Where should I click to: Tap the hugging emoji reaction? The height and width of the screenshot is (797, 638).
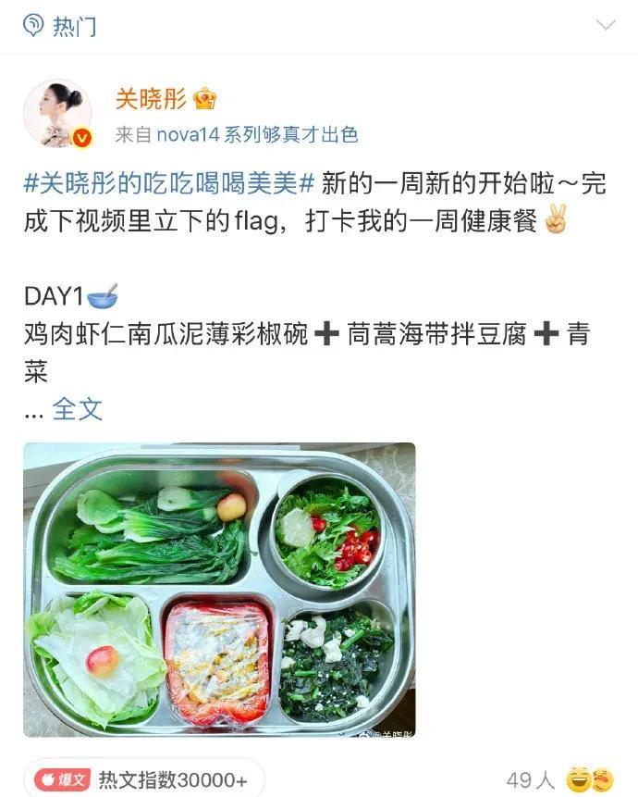click(x=602, y=779)
